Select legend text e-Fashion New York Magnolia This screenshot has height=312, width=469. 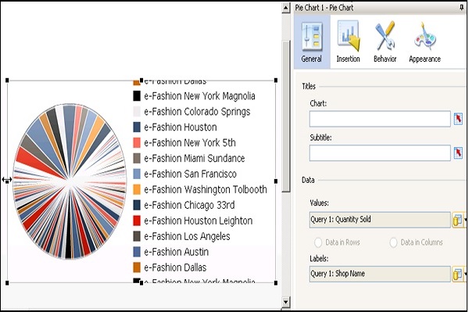(x=199, y=96)
